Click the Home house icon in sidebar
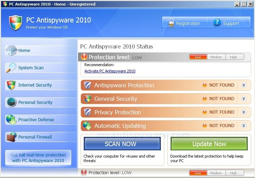This screenshot has height=178, width=255. [x=11, y=51]
